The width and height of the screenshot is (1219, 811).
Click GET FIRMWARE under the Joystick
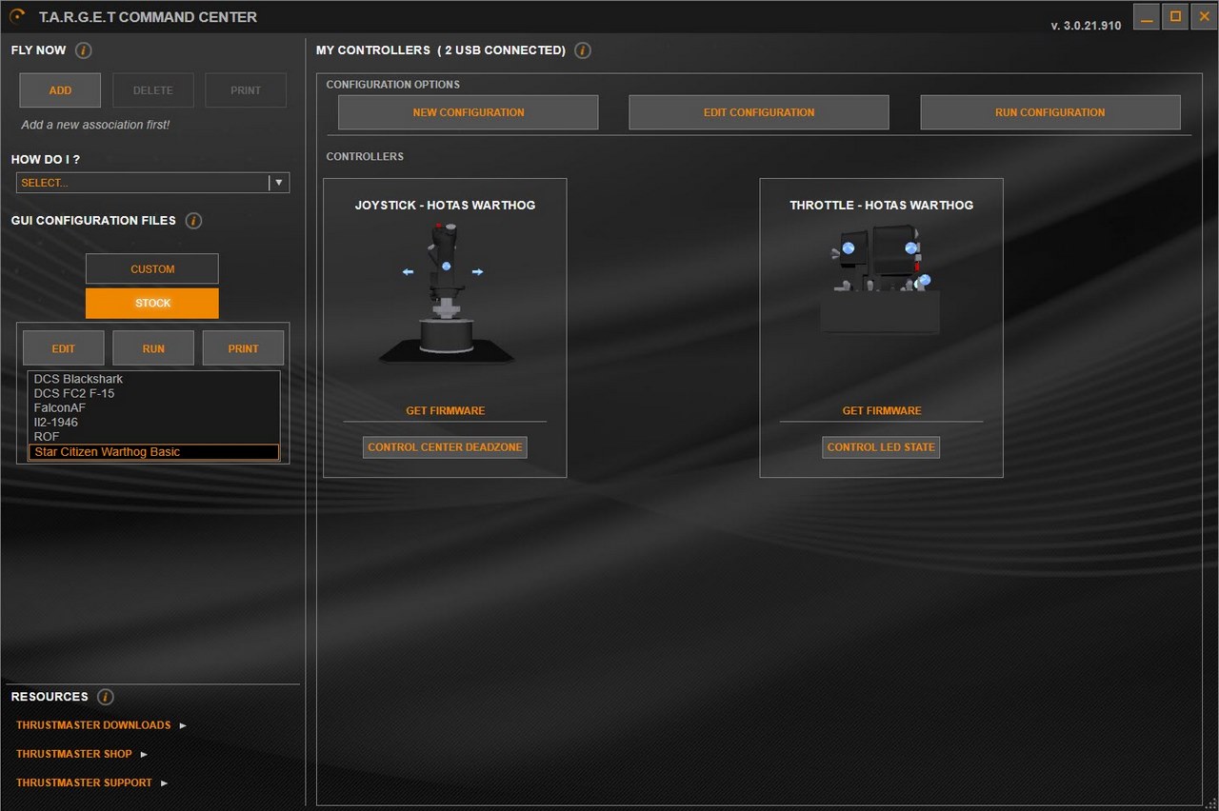(x=446, y=411)
